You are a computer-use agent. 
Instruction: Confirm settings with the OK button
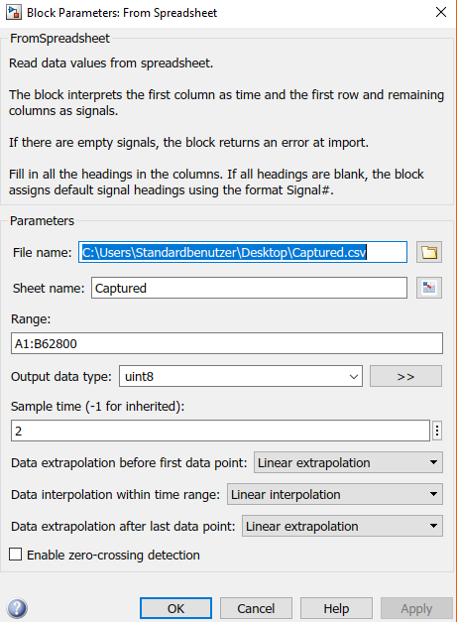175,608
